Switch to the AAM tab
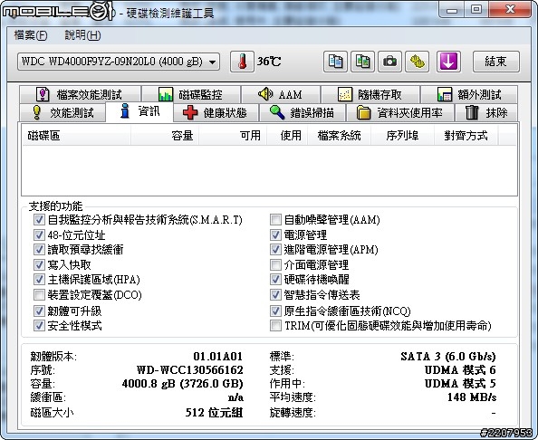538x440 pixels. pyautogui.click(x=281, y=95)
